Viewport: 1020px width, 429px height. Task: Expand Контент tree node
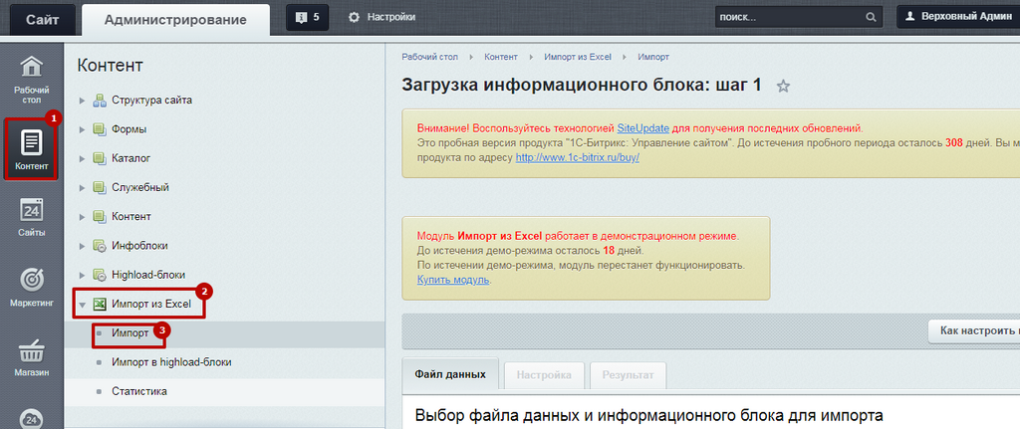tap(82, 216)
